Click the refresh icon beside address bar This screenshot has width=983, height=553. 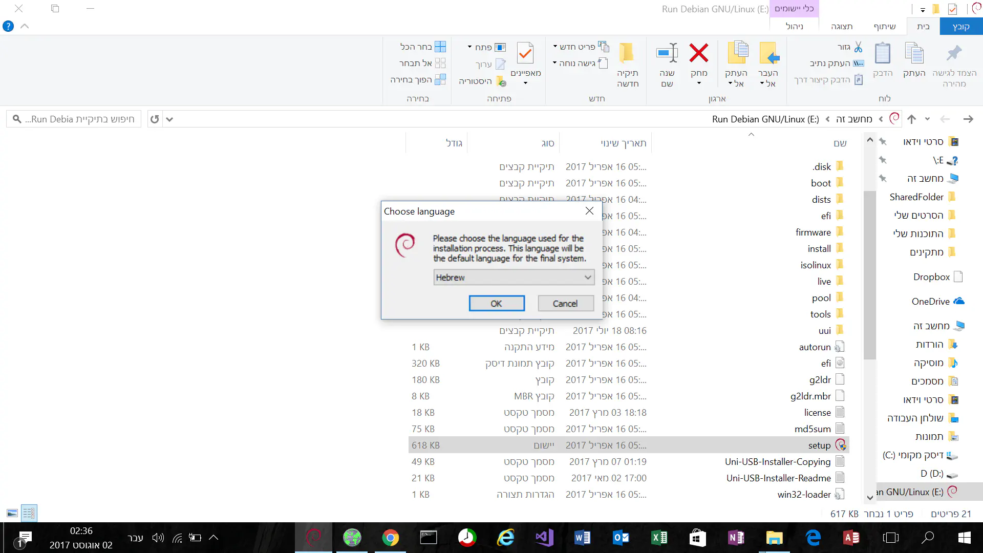click(155, 119)
